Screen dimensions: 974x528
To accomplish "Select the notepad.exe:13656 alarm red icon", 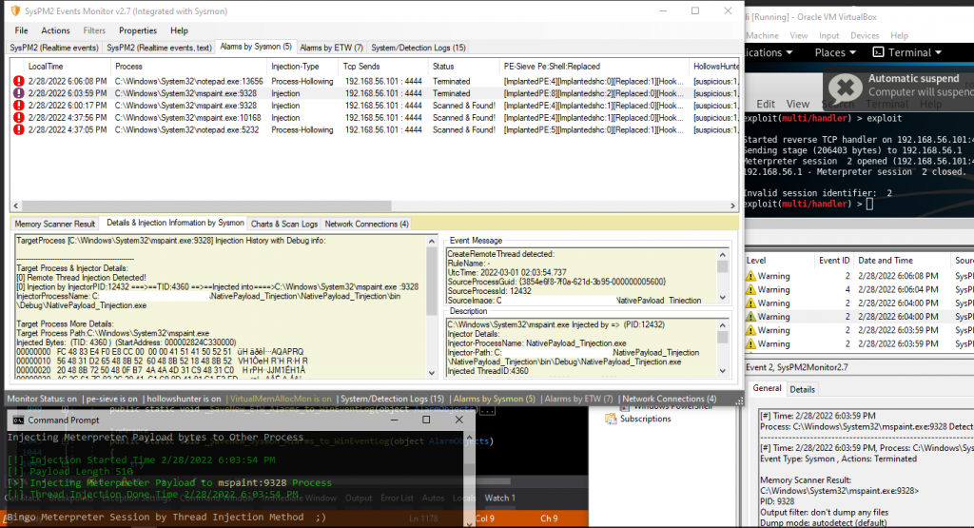I will coord(19,82).
